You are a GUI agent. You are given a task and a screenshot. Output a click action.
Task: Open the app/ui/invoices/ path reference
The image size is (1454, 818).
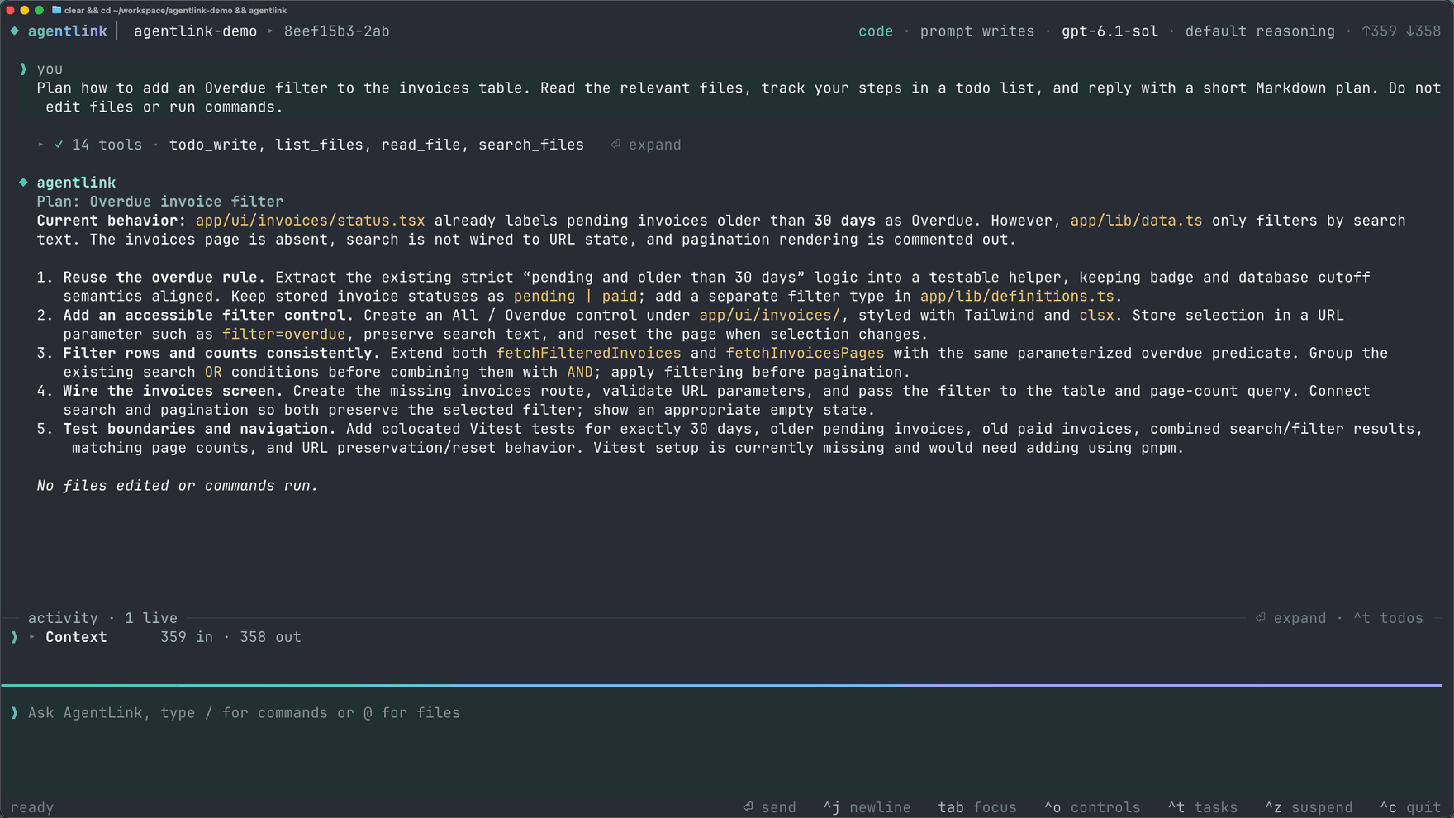[x=769, y=316]
